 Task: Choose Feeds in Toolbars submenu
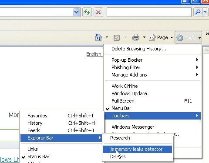62,130
